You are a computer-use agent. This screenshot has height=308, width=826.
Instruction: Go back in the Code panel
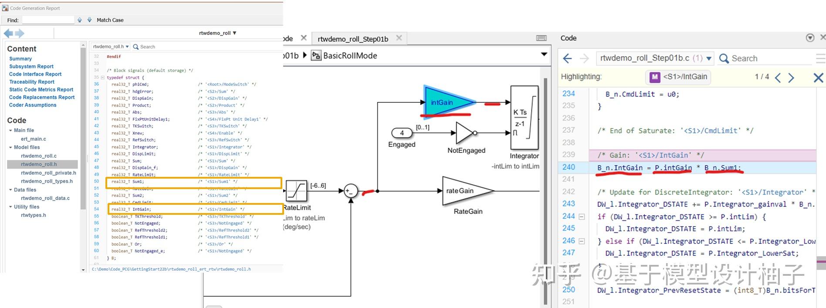pyautogui.click(x=567, y=58)
